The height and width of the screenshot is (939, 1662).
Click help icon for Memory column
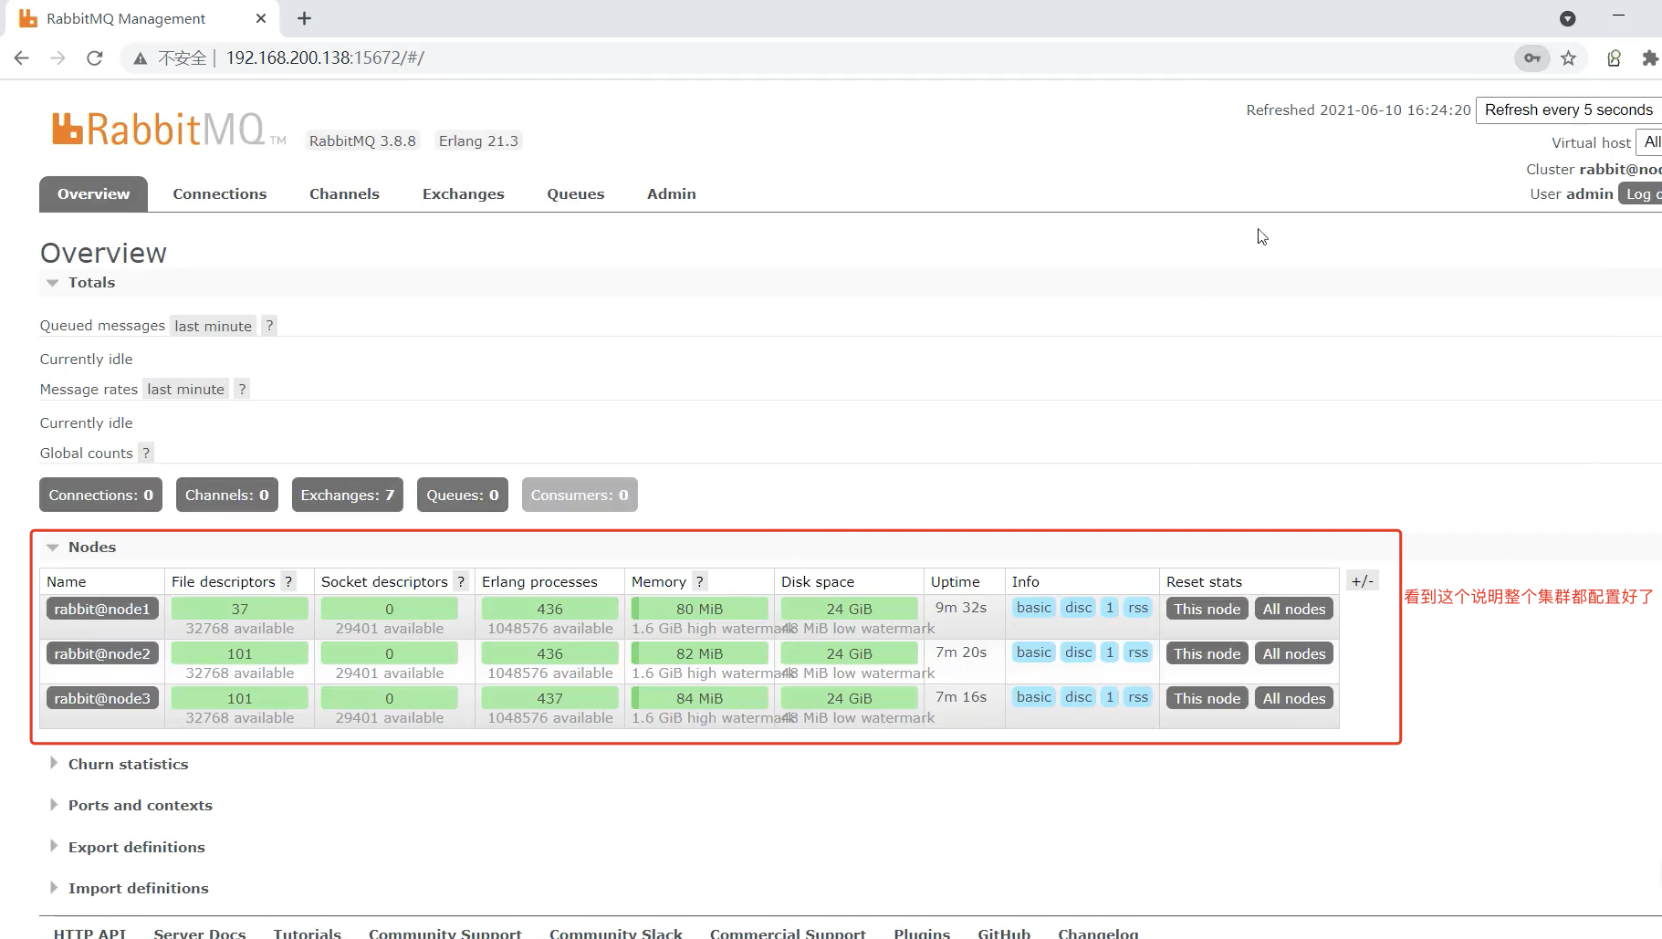699,581
